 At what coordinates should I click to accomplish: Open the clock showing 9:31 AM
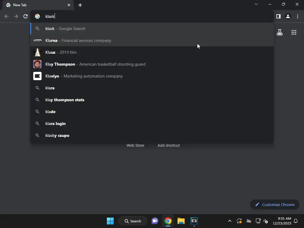(282, 221)
